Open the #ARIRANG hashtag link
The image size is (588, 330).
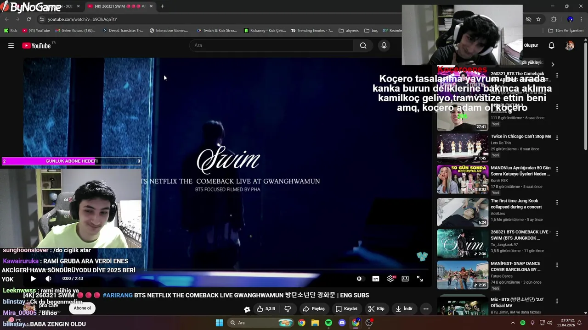pos(118,295)
